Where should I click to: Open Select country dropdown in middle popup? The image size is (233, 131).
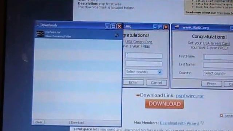pyautogui.click(x=143, y=72)
